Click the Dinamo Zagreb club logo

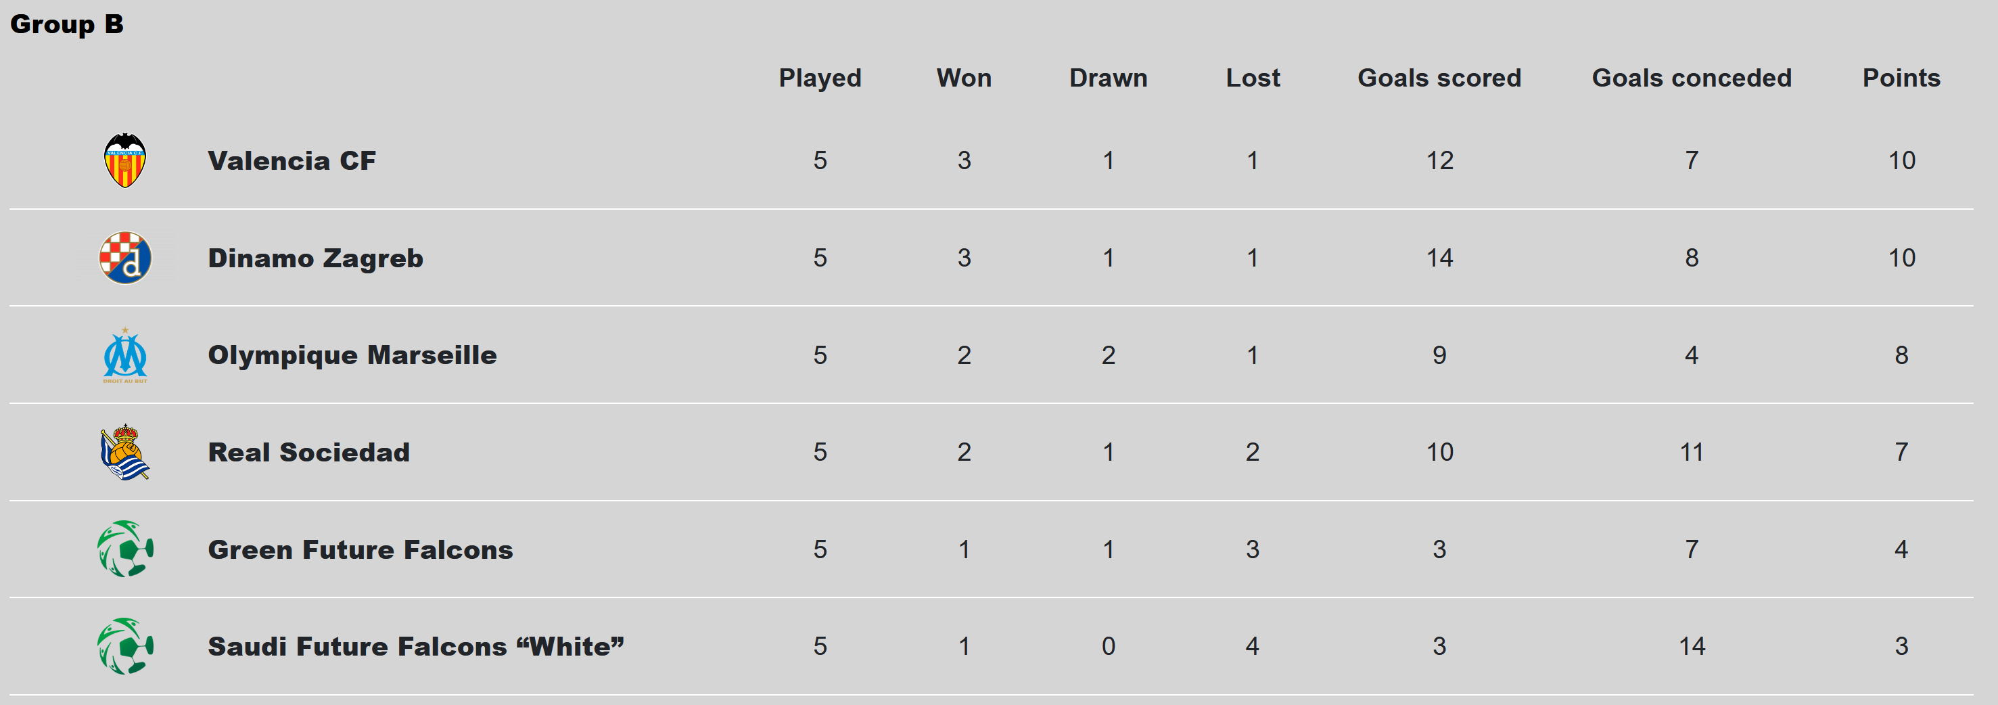pyautogui.click(x=125, y=258)
